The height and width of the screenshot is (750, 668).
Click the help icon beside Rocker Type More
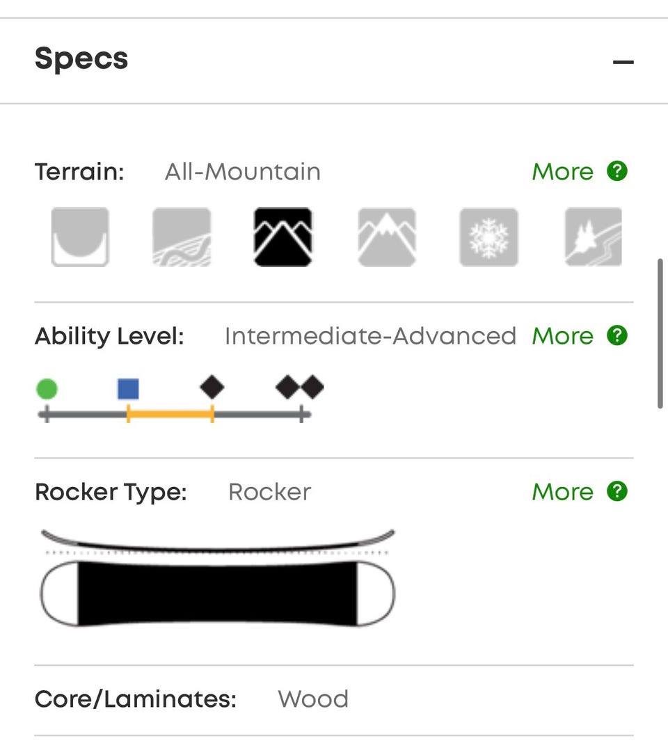coord(617,492)
